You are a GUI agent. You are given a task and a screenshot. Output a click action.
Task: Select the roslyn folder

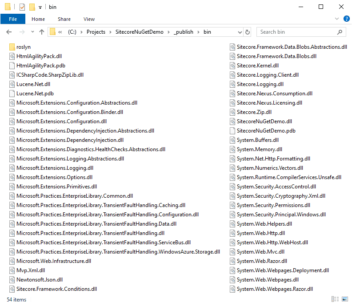(23, 47)
